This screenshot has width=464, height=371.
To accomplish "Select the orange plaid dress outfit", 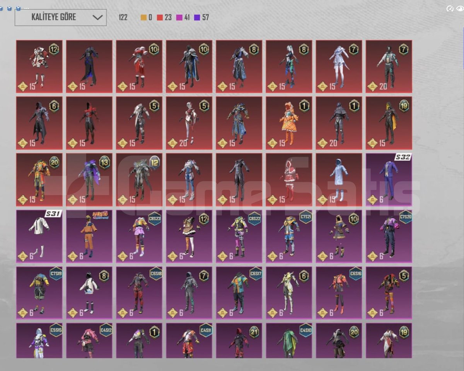I will click(x=289, y=123).
